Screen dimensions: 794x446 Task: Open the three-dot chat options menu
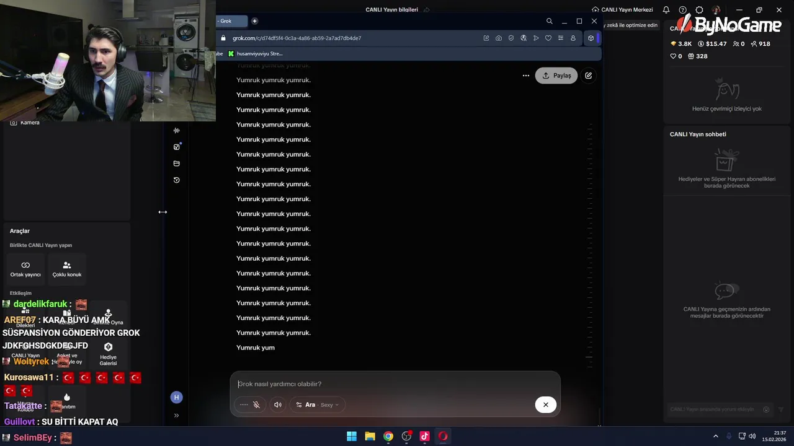(525, 76)
